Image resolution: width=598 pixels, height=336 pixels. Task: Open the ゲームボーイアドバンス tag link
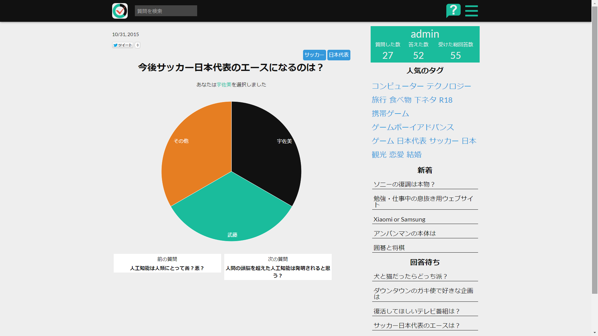413,127
